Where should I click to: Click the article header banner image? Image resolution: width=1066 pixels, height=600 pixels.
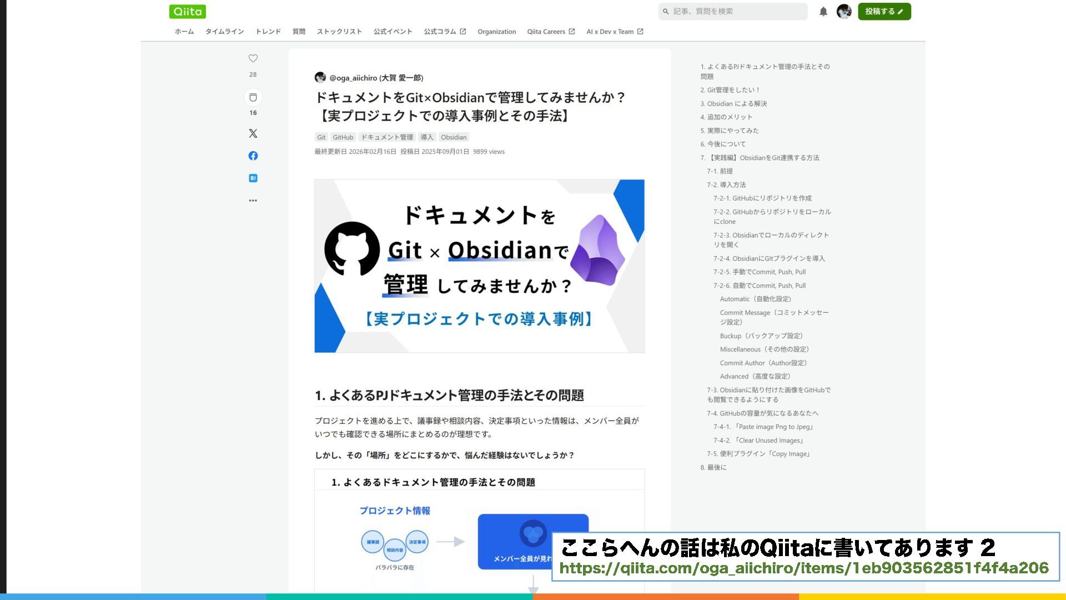(479, 266)
